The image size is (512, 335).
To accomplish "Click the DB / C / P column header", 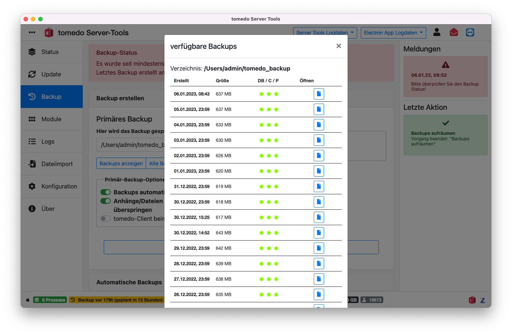I will pos(268,81).
